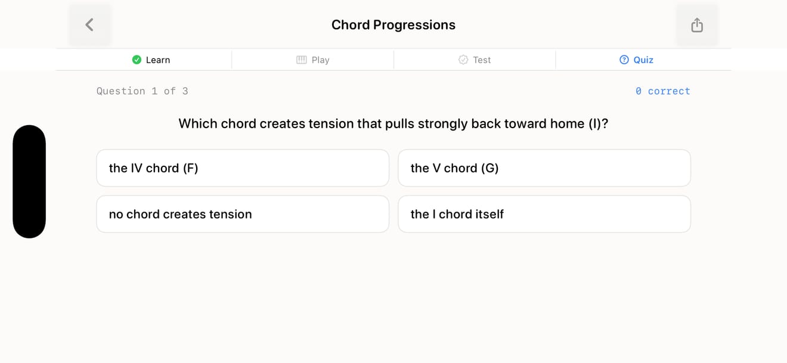Open the Test tab
This screenshot has height=363, width=787.
pos(475,60)
